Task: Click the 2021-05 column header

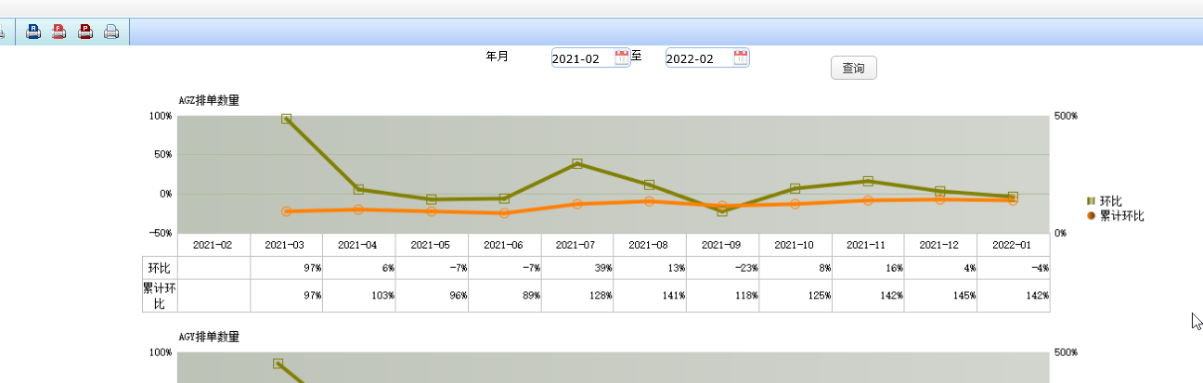Action: pos(432,245)
